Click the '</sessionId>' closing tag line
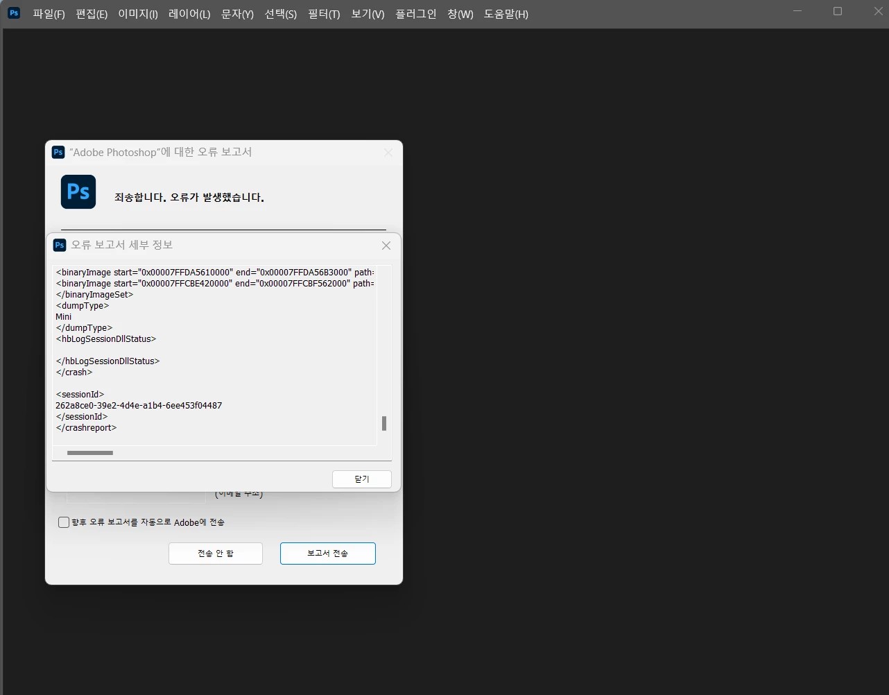889x695 pixels. click(x=82, y=417)
